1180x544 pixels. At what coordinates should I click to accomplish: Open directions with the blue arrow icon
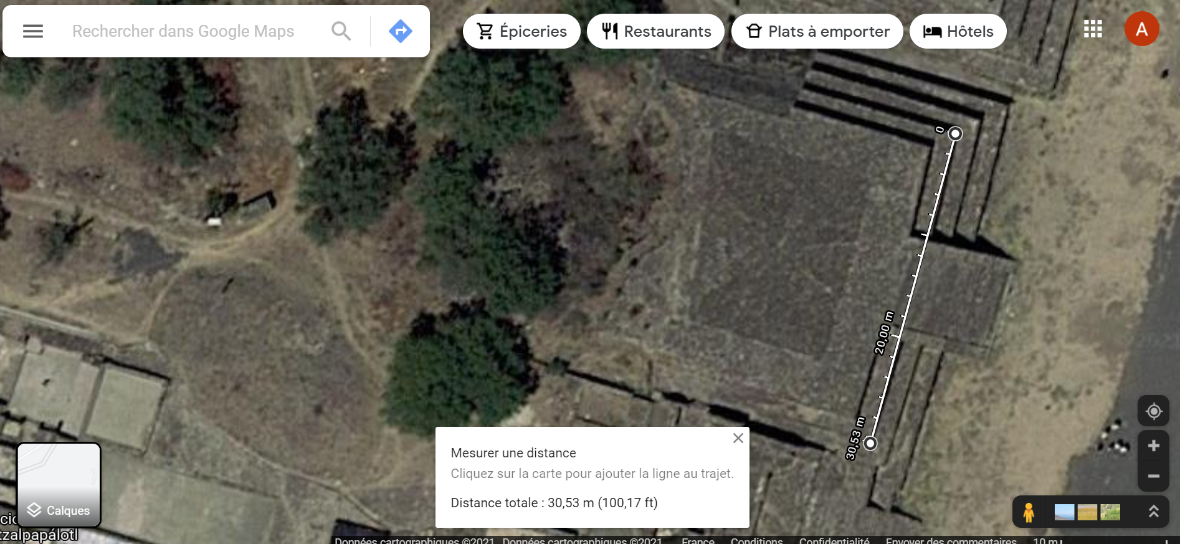[x=401, y=31]
